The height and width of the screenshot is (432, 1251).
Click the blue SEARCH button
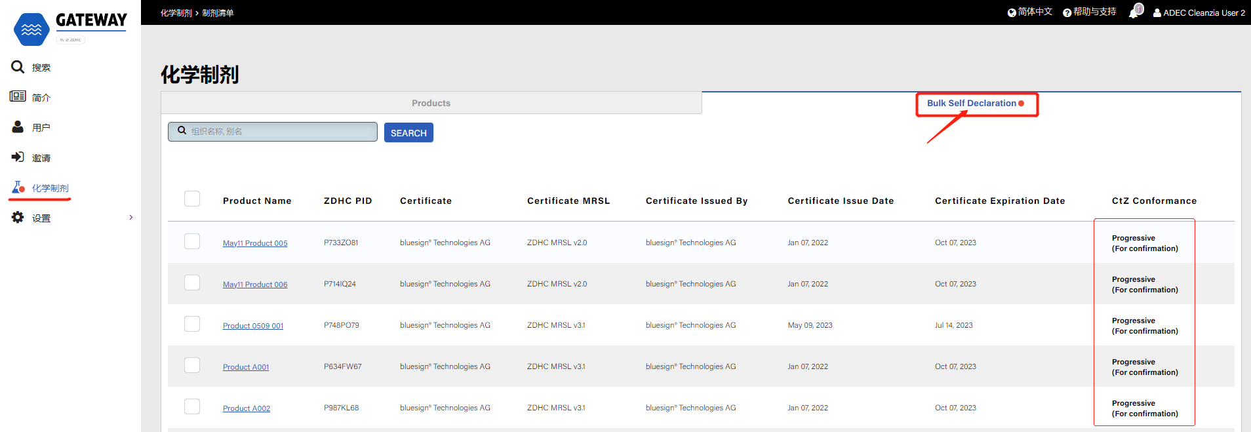[408, 132]
